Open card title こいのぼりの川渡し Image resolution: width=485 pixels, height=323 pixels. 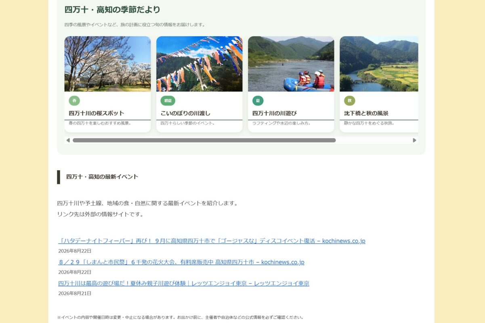tap(185, 113)
